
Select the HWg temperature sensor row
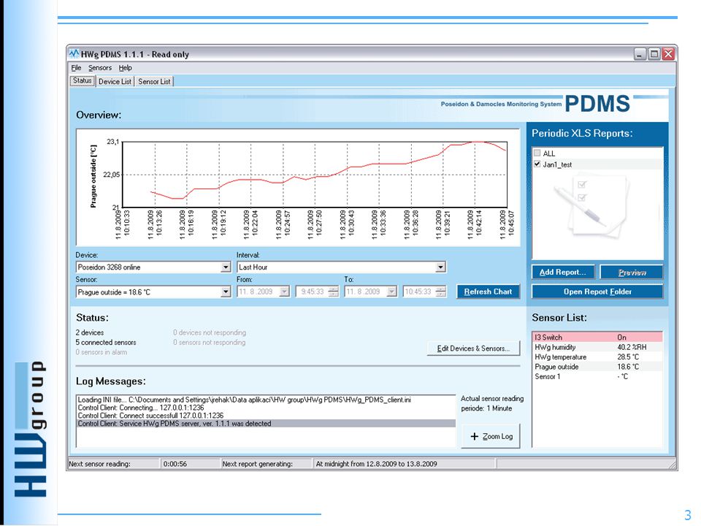[597, 357]
